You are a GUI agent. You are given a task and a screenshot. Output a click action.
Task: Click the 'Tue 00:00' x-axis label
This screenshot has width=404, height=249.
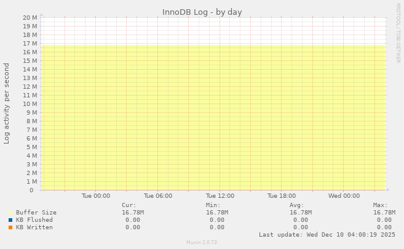tap(96, 196)
